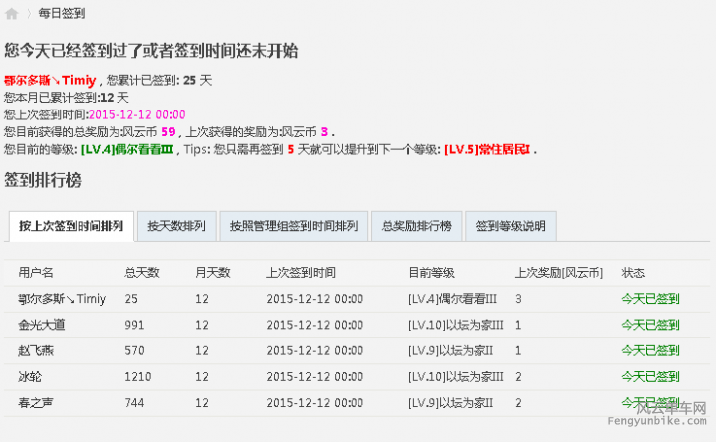
Task: Click the pink last sign-in time 2015-12-12 00:00
Action: [x=136, y=114]
